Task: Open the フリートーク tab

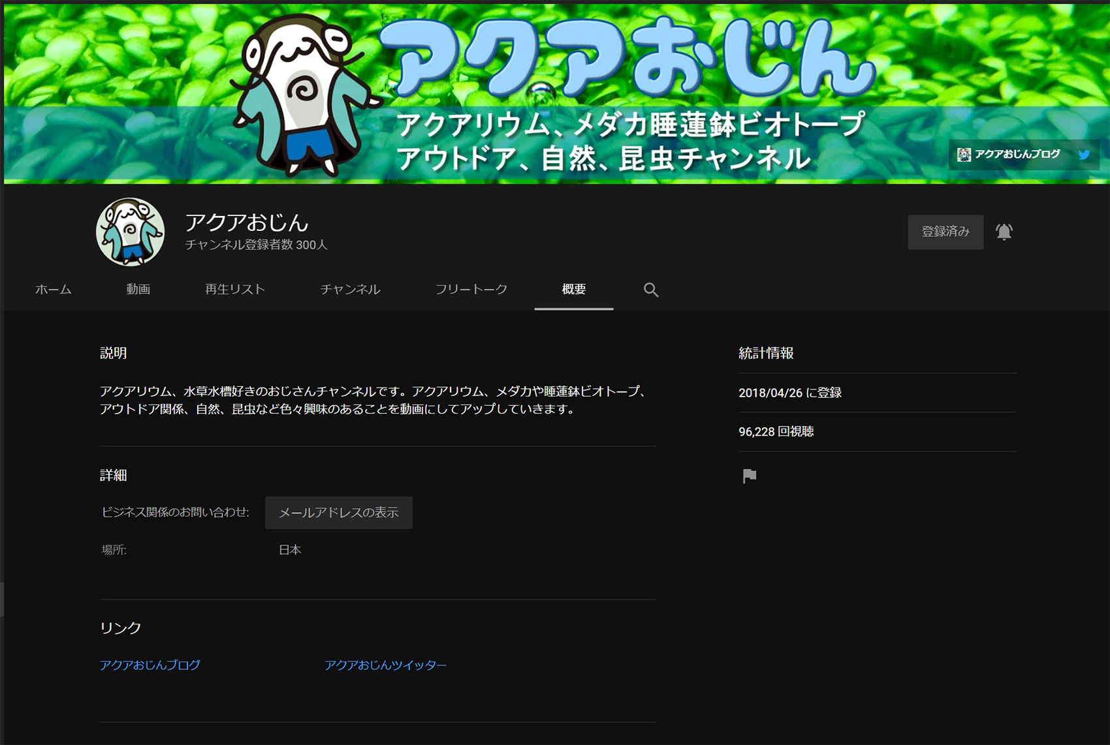Action: [471, 289]
